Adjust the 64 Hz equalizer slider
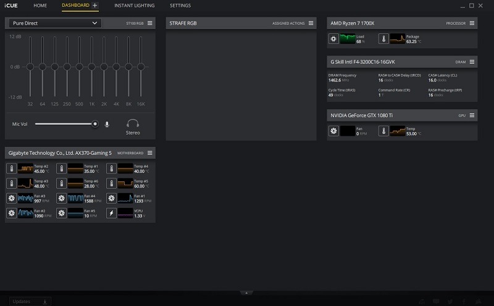The height and width of the screenshot is (306, 494). [x=43, y=67]
